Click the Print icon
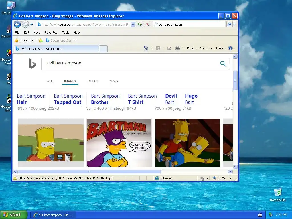 point(177,48)
